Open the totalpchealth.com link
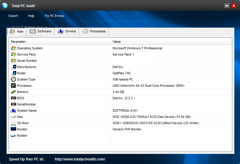The width and height of the screenshot is (240, 164). point(80,159)
